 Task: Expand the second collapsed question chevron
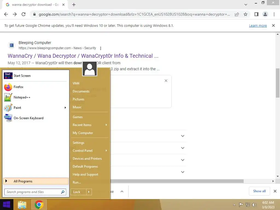pos(182,148)
